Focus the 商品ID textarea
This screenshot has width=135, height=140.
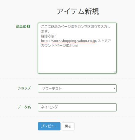pyautogui.click(x=77, y=48)
